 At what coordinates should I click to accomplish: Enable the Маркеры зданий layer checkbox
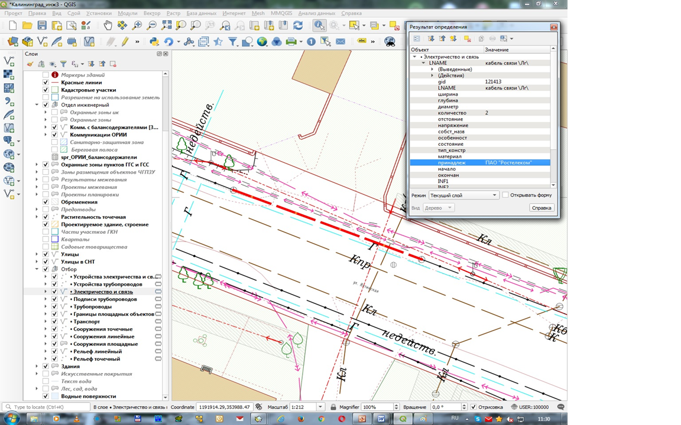[x=46, y=75]
